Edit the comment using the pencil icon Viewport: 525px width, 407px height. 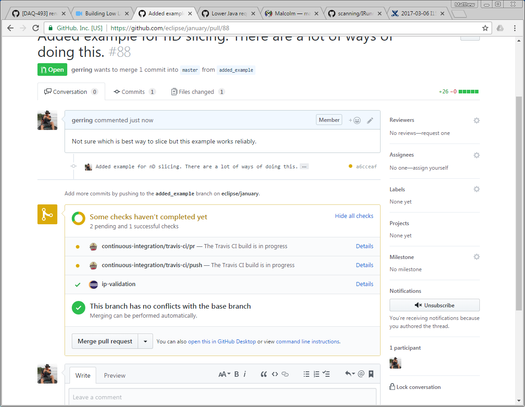coord(370,120)
